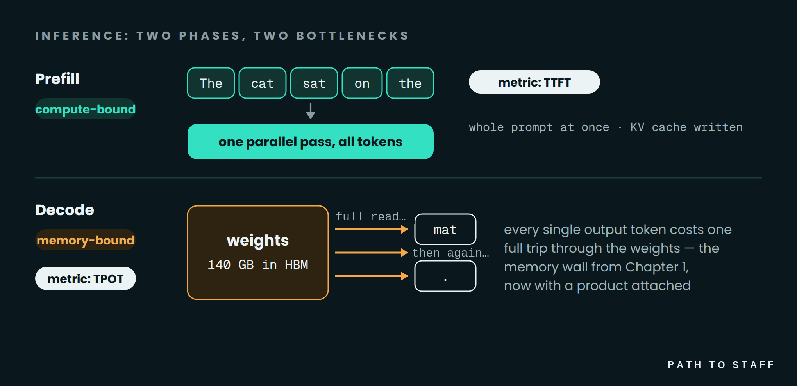Click the 'compute-bound' tag
The image size is (797, 386).
(86, 109)
